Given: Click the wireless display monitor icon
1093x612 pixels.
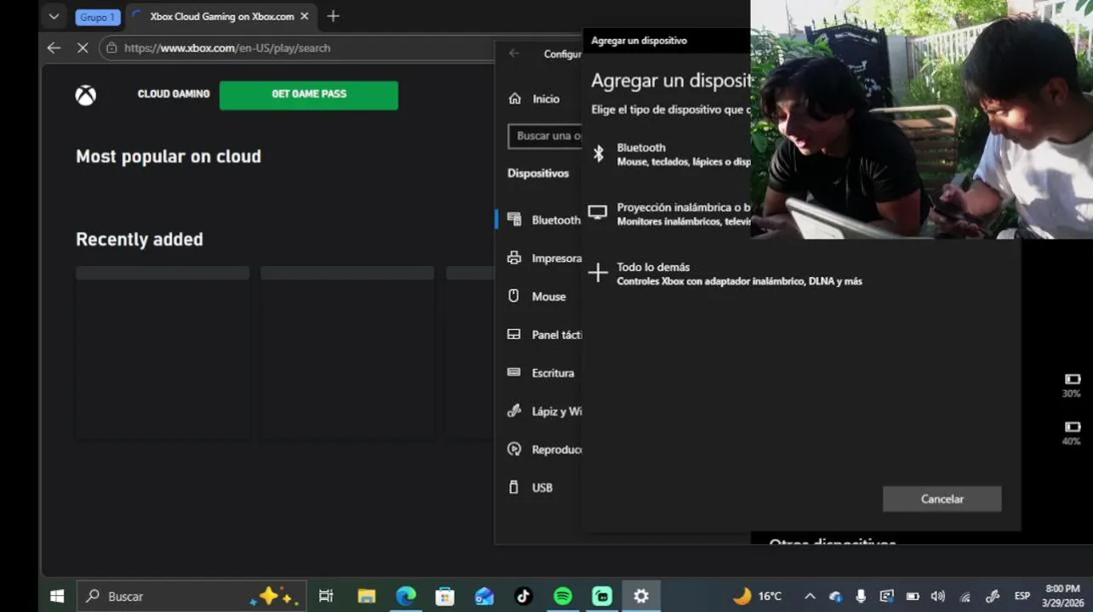Looking at the screenshot, I should pyautogui.click(x=598, y=212).
